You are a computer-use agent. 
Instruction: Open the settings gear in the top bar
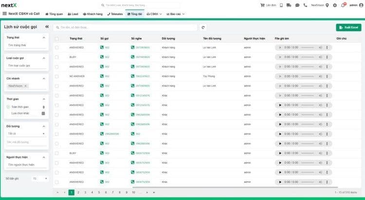334,5
